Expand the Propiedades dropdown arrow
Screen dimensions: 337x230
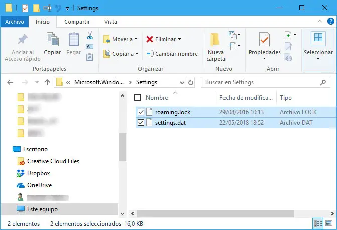(x=264, y=59)
